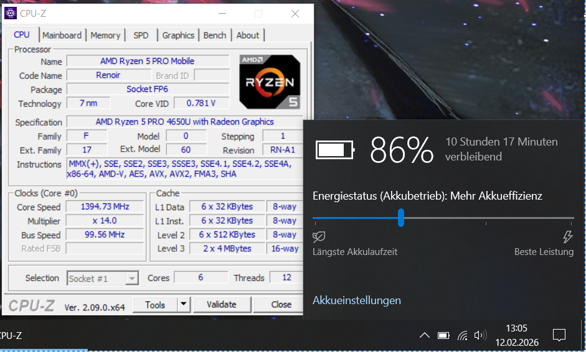This screenshot has height=352, width=586.
Task: Click the Ext. Model value 60
Action: click(x=186, y=150)
